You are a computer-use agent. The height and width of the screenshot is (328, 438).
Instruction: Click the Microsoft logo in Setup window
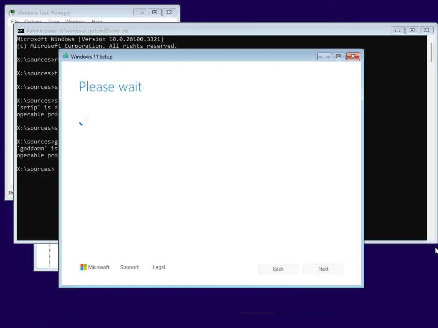(95, 267)
